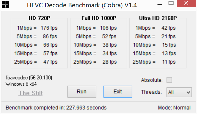Click Mode: Normal in status bar
The width and height of the screenshot is (197, 114).
tap(174, 108)
